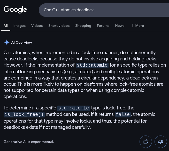
Task: Open the Videos tab
Action: 37,26
